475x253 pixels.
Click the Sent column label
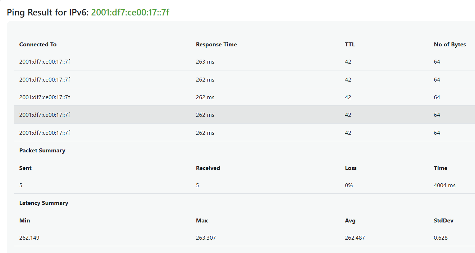[x=26, y=168]
